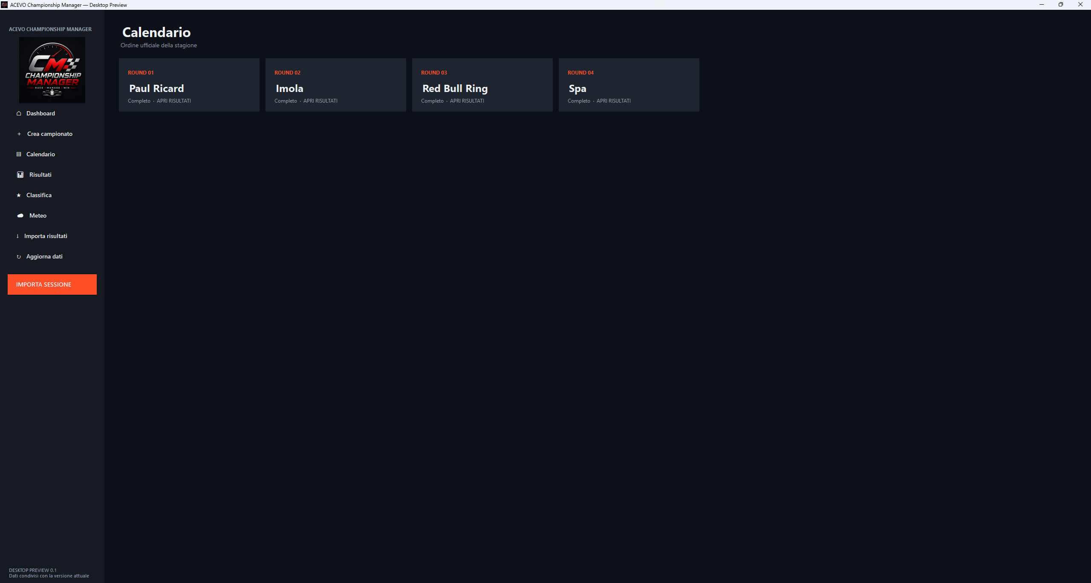Select the Red Bull Ring title
The image size is (1091, 583).
(455, 89)
